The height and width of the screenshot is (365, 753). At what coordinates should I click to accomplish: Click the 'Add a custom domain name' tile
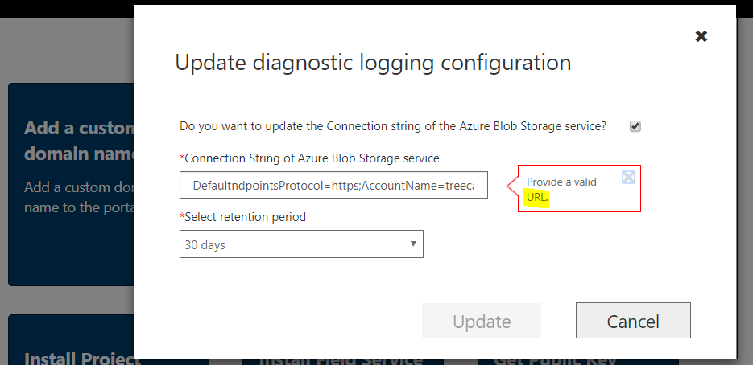(71, 185)
